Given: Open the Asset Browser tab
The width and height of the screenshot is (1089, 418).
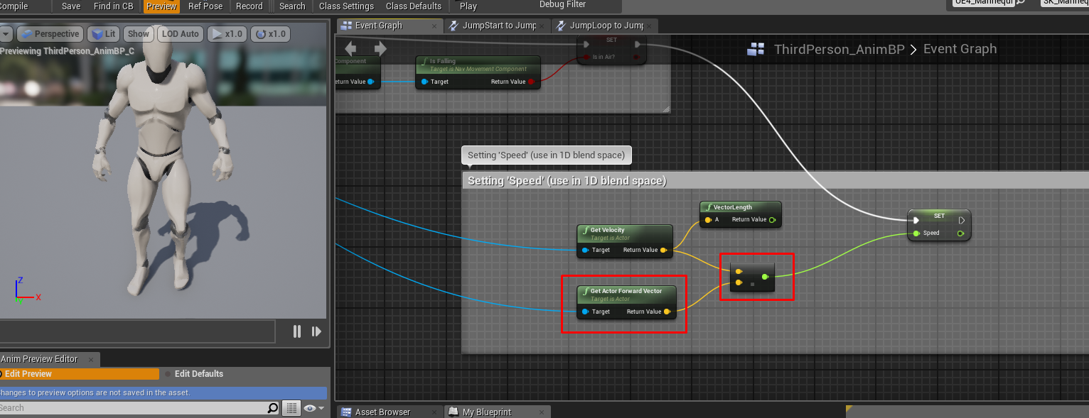Looking at the screenshot, I should pyautogui.click(x=389, y=412).
